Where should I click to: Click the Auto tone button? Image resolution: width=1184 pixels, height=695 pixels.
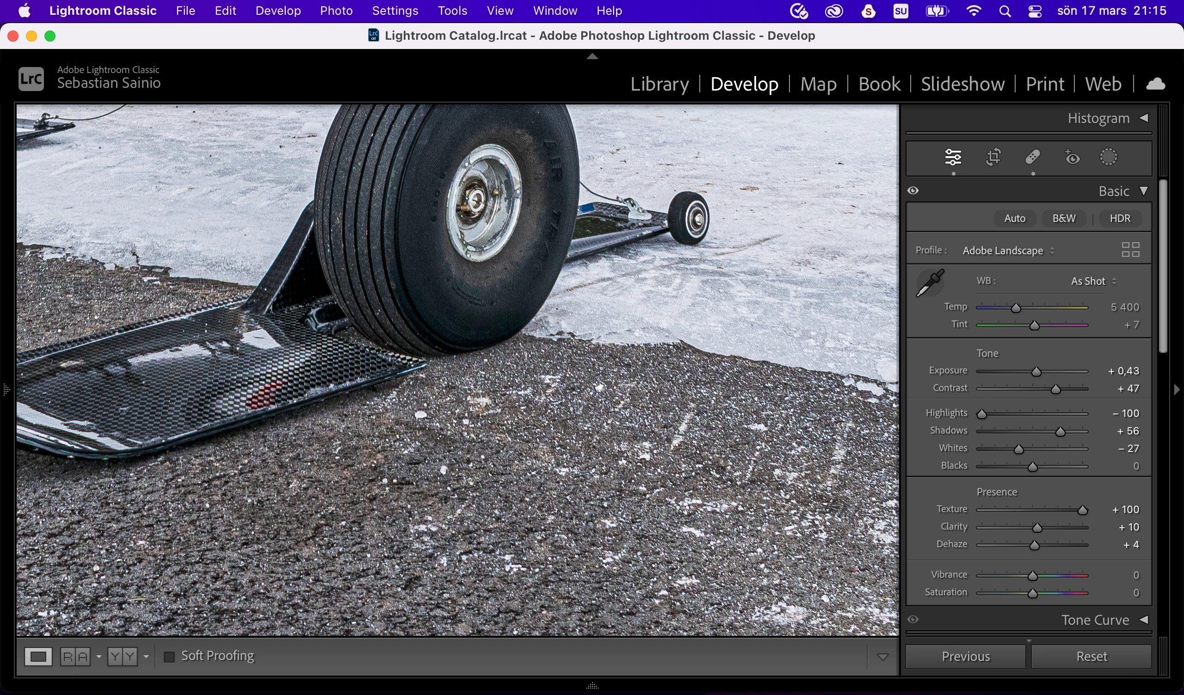(1014, 219)
